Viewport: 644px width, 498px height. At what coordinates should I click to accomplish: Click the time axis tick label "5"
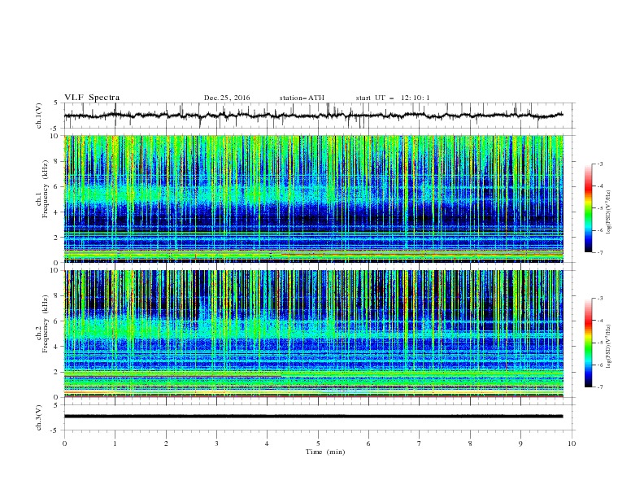point(318,443)
